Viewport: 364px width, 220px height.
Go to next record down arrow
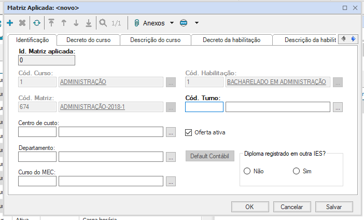tap(76, 23)
